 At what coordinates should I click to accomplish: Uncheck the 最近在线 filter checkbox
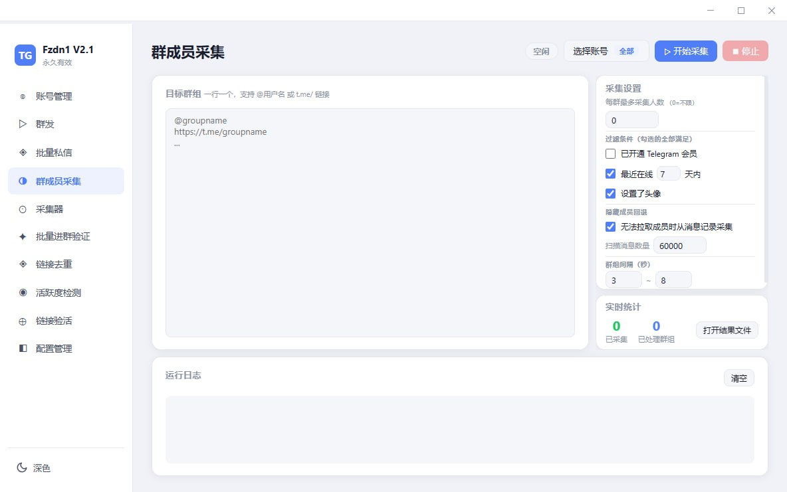(x=610, y=173)
